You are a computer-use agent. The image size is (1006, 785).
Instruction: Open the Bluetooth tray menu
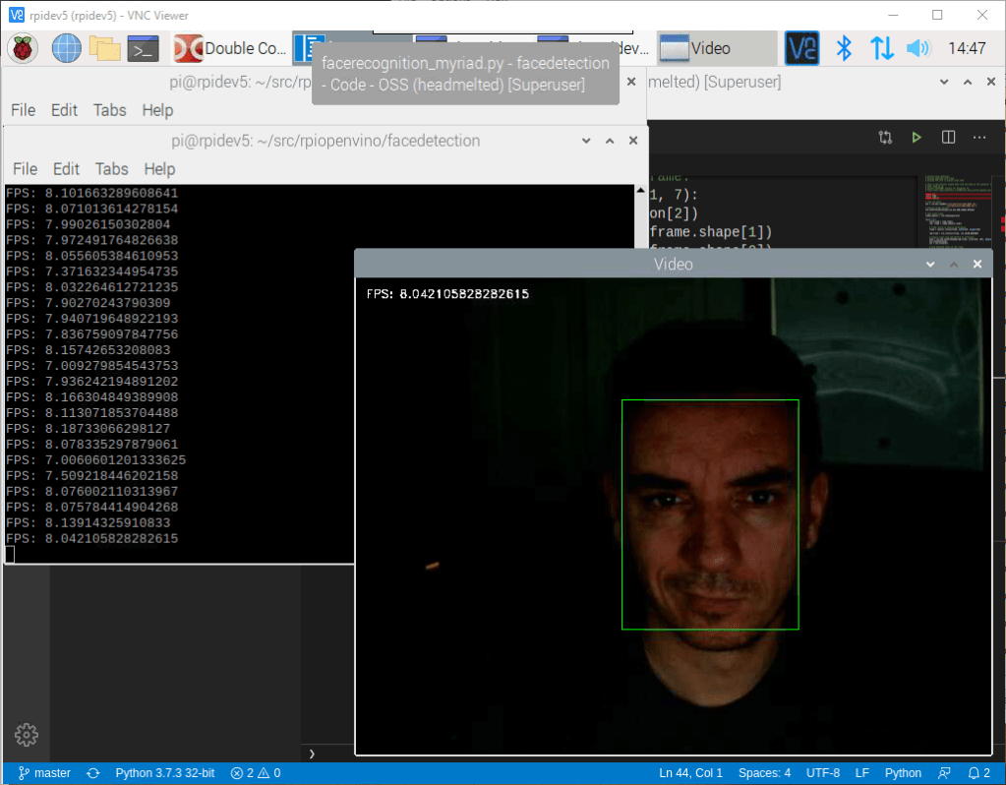(x=843, y=47)
